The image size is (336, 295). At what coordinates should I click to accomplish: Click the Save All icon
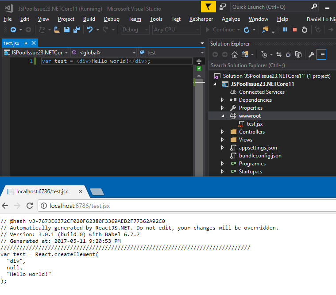point(77,30)
